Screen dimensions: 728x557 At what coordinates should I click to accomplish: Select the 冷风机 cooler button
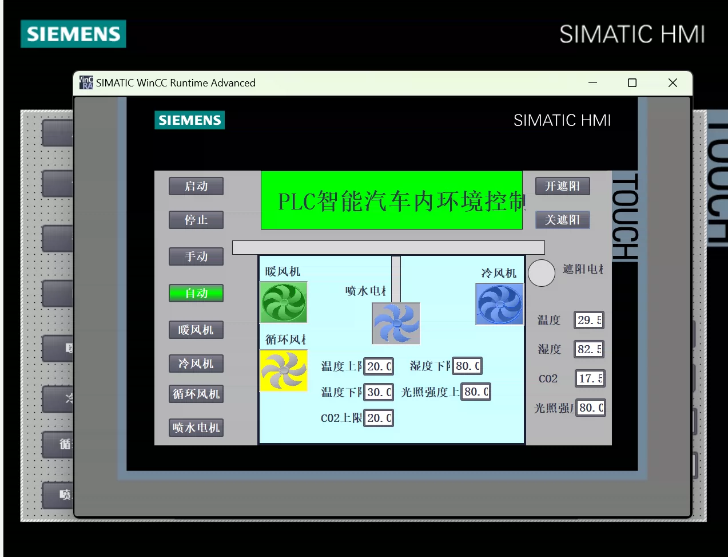(x=196, y=364)
